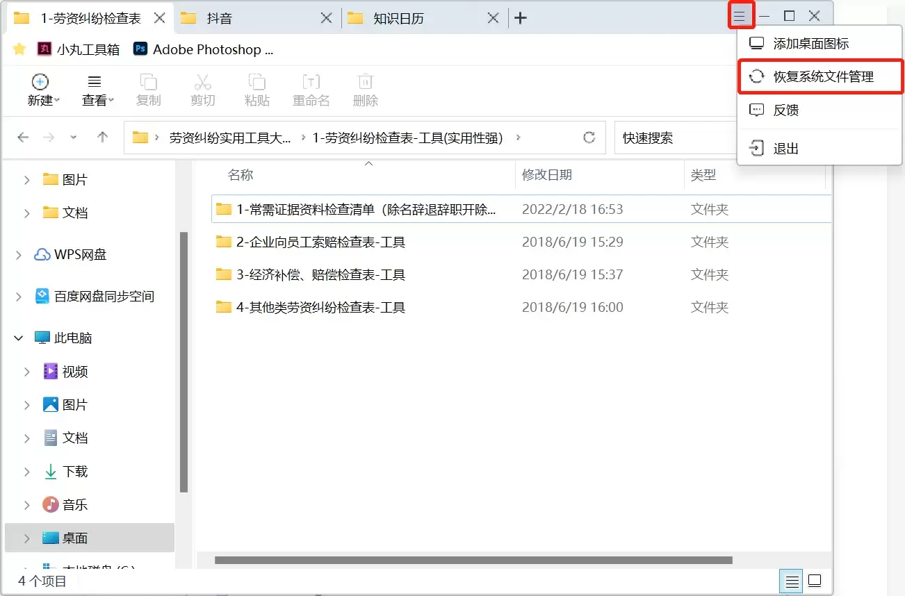Open the hamburger menu icon in title bar
The height and width of the screenshot is (596, 905).
pyautogui.click(x=740, y=16)
